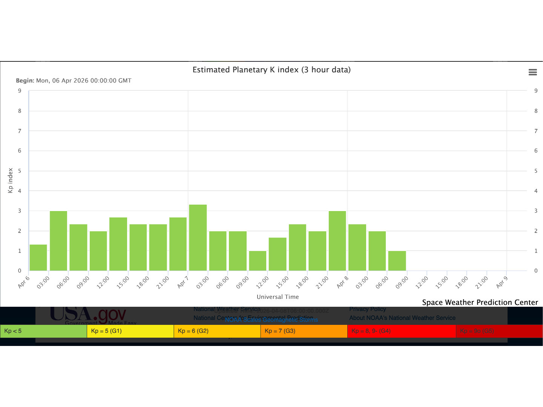The height and width of the screenshot is (407, 543).
Task: Click the Estimated Planetary K index chart title
Action: tap(271, 70)
